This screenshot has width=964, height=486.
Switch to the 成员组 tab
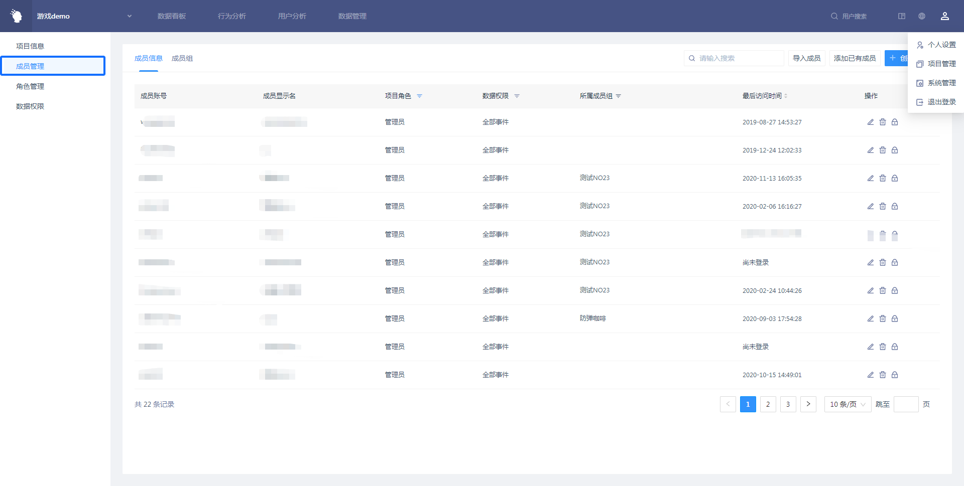pos(182,58)
